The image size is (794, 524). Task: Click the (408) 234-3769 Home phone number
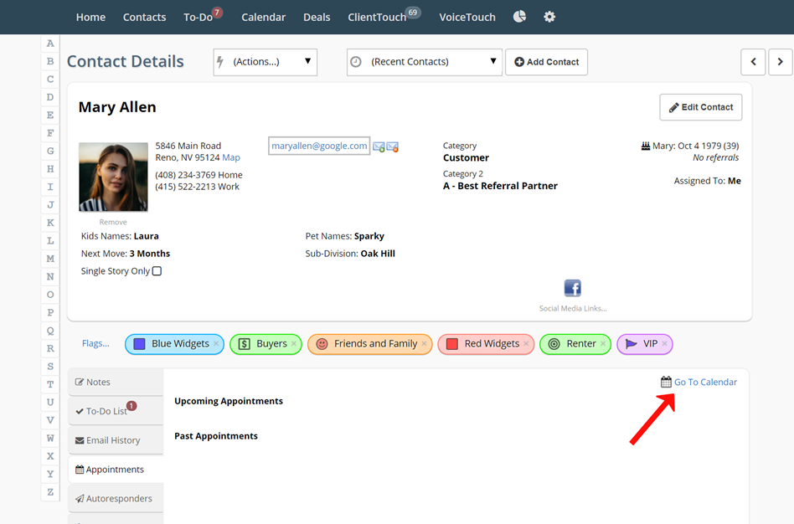tap(198, 175)
